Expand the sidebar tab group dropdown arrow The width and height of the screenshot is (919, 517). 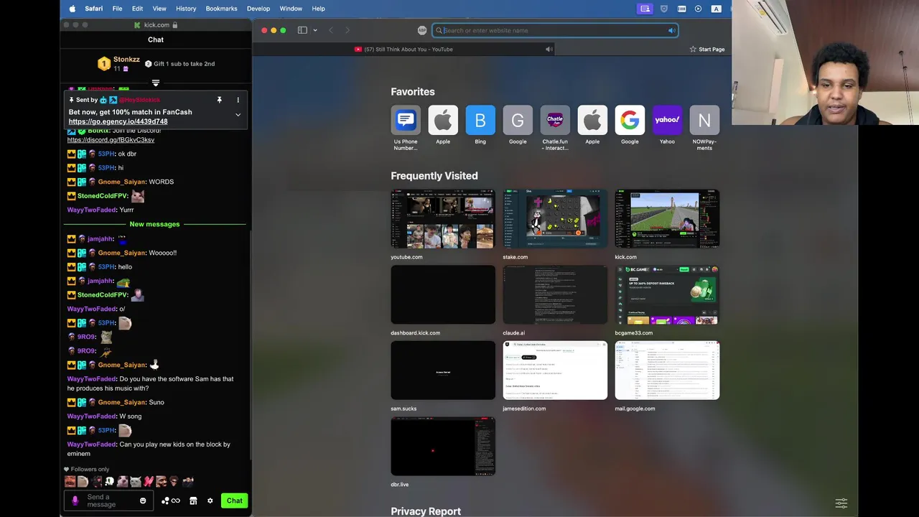[x=315, y=30]
